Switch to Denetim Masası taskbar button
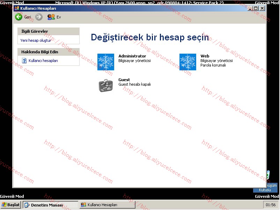 coord(51,205)
